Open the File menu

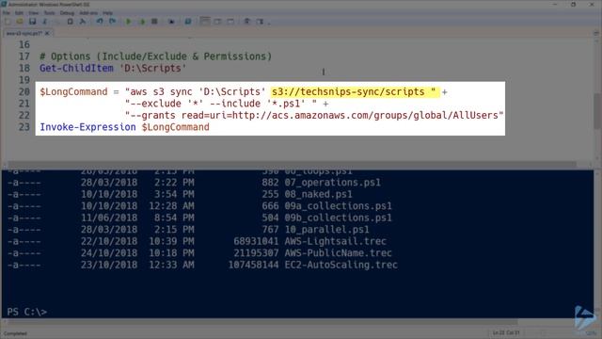pos(7,12)
